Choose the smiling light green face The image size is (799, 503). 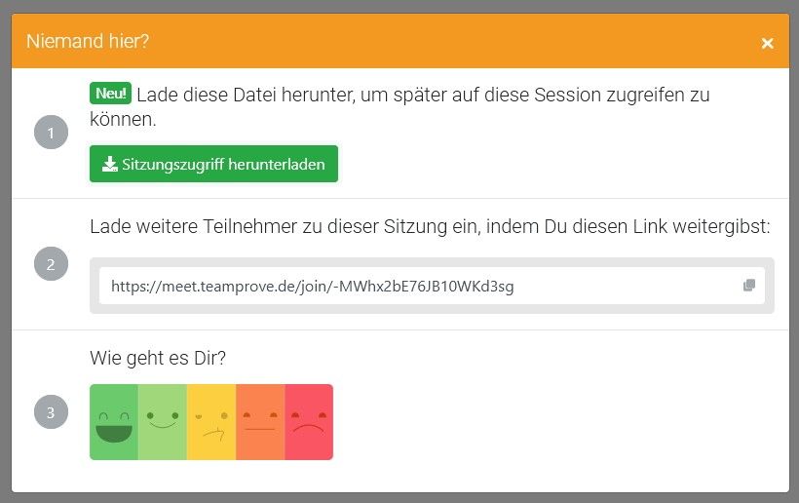(x=163, y=422)
